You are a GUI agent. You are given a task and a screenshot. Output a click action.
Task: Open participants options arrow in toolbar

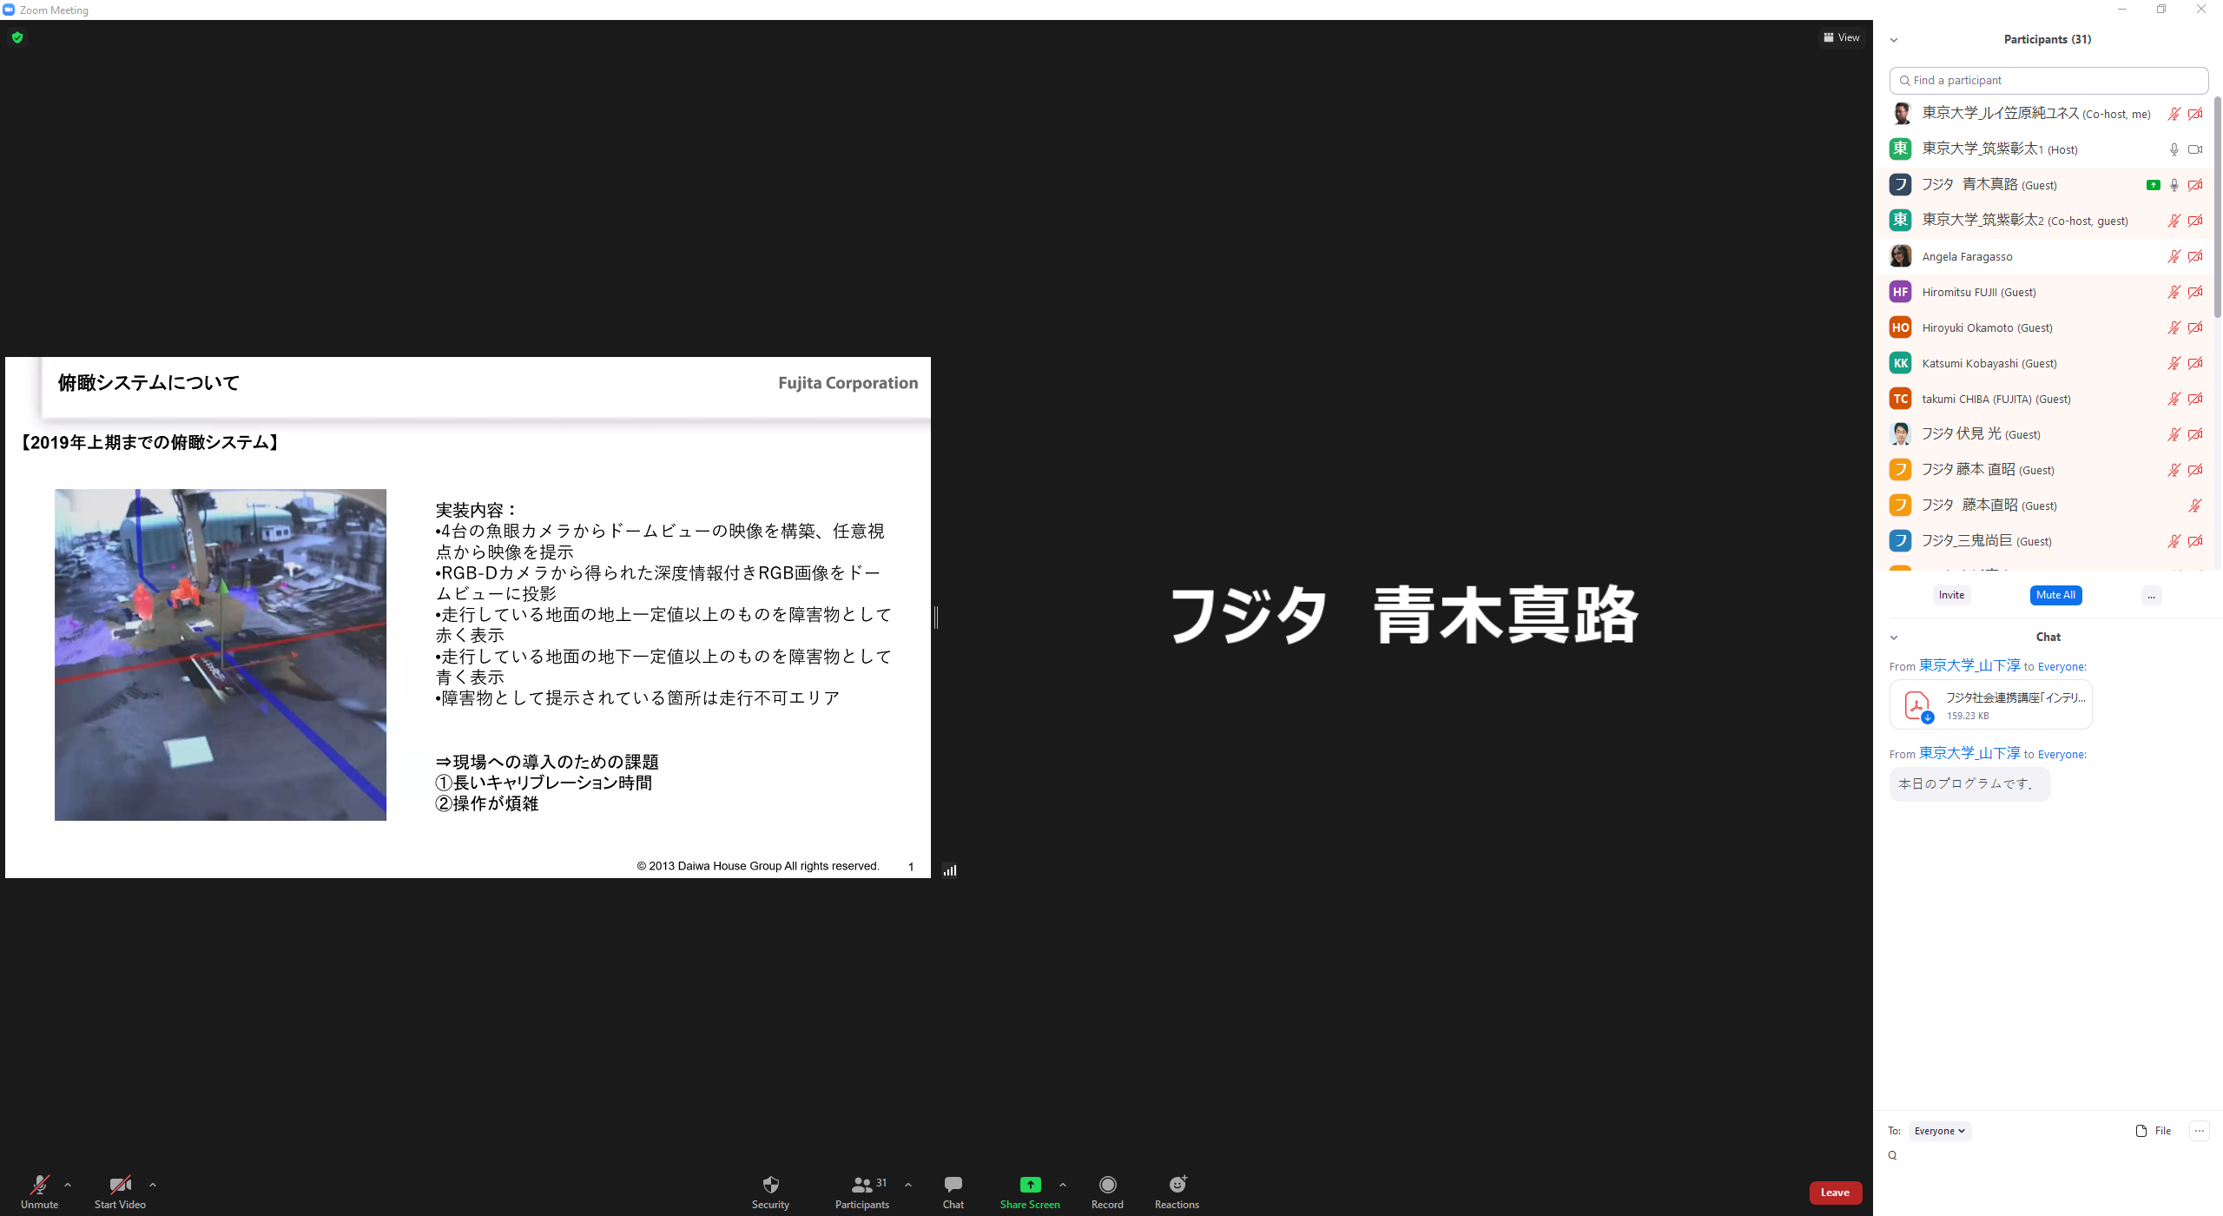point(908,1184)
